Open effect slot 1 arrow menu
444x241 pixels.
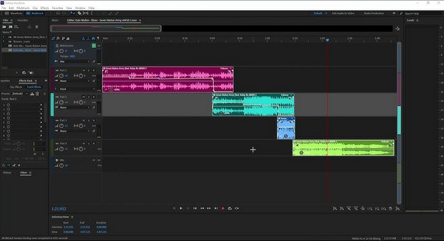coord(41,105)
